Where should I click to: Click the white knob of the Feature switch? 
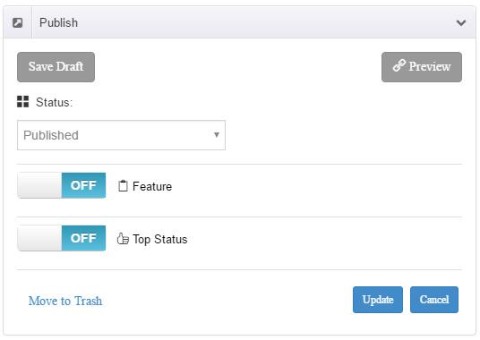39,185
